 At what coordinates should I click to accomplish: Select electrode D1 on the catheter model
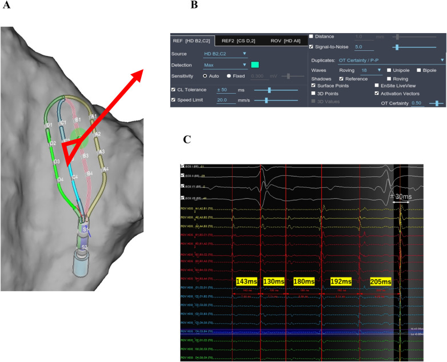[x=49, y=125]
